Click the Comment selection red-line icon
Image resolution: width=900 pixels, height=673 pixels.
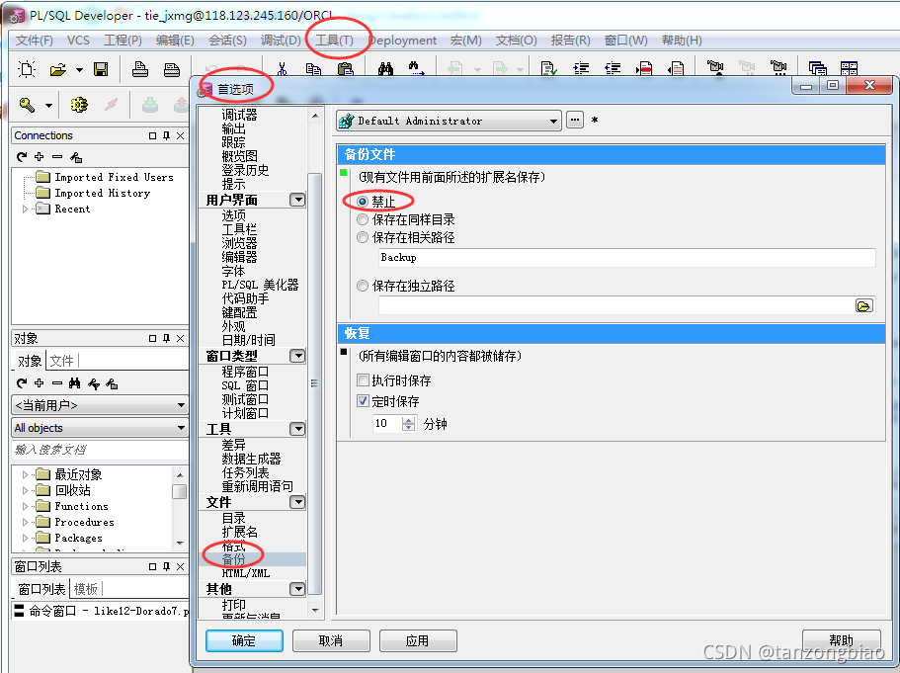point(644,69)
